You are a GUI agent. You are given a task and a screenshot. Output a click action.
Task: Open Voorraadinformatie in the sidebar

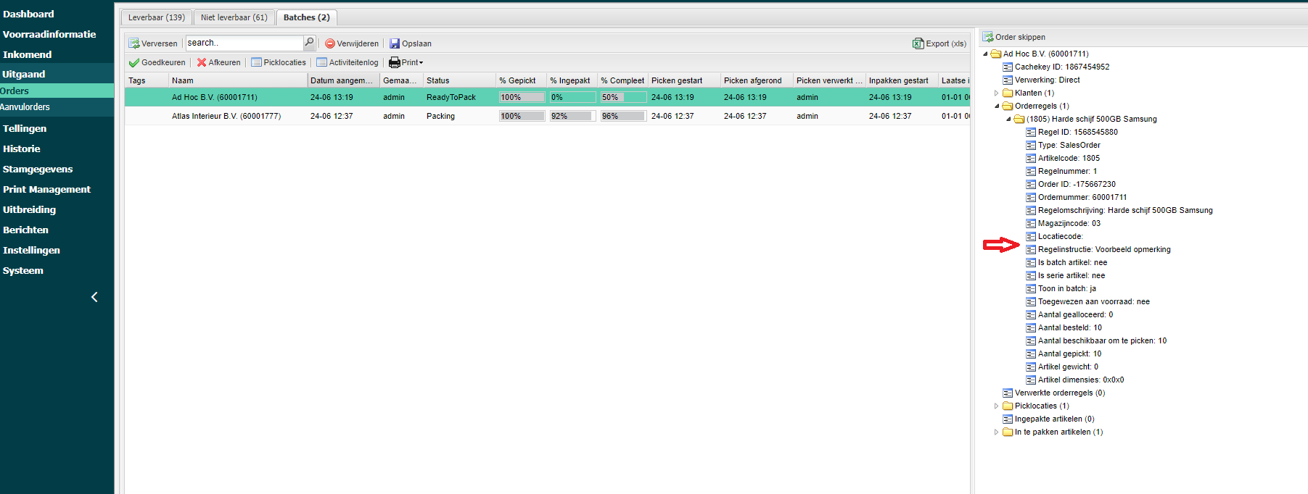(49, 34)
